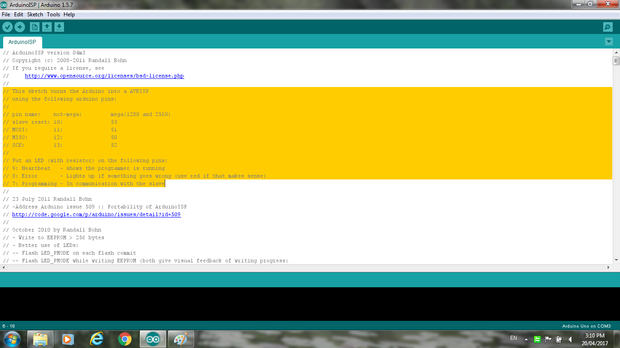Open the File menu

tap(6, 14)
